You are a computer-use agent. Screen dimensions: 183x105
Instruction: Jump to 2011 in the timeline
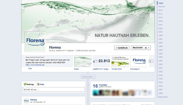click(x=160, y=14)
